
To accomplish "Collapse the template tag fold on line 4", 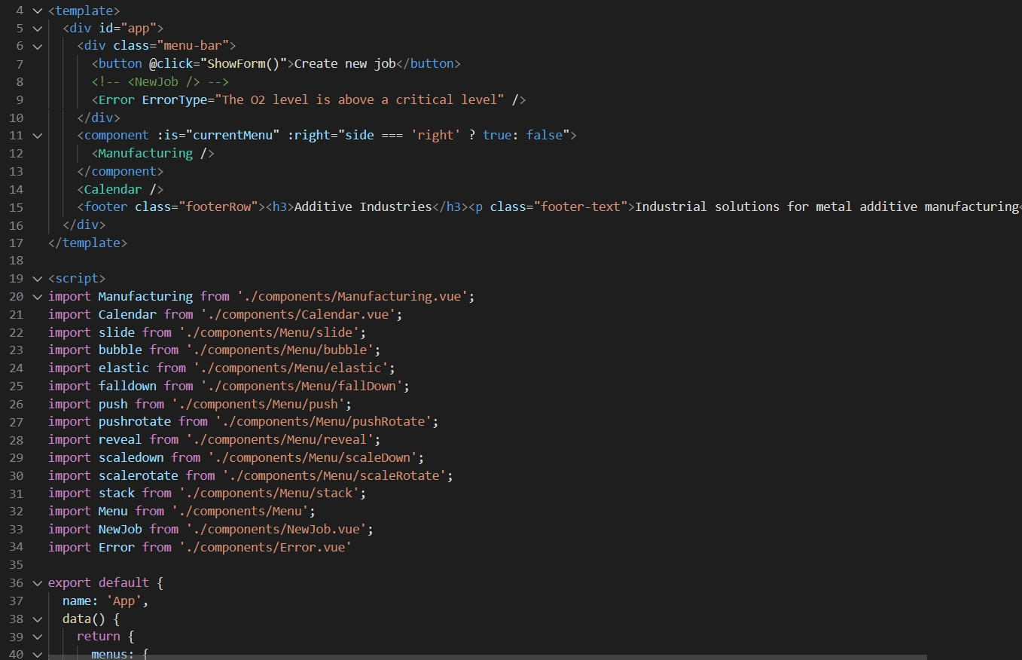I will click(38, 11).
